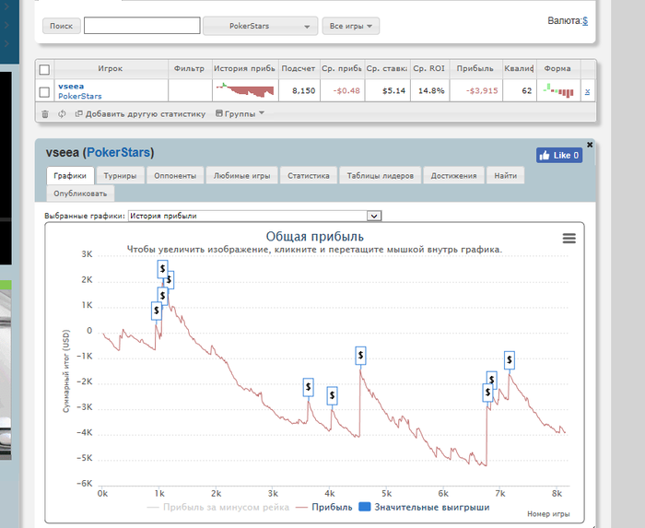Click the refresh statistics icon
The height and width of the screenshot is (528, 645).
(x=62, y=114)
